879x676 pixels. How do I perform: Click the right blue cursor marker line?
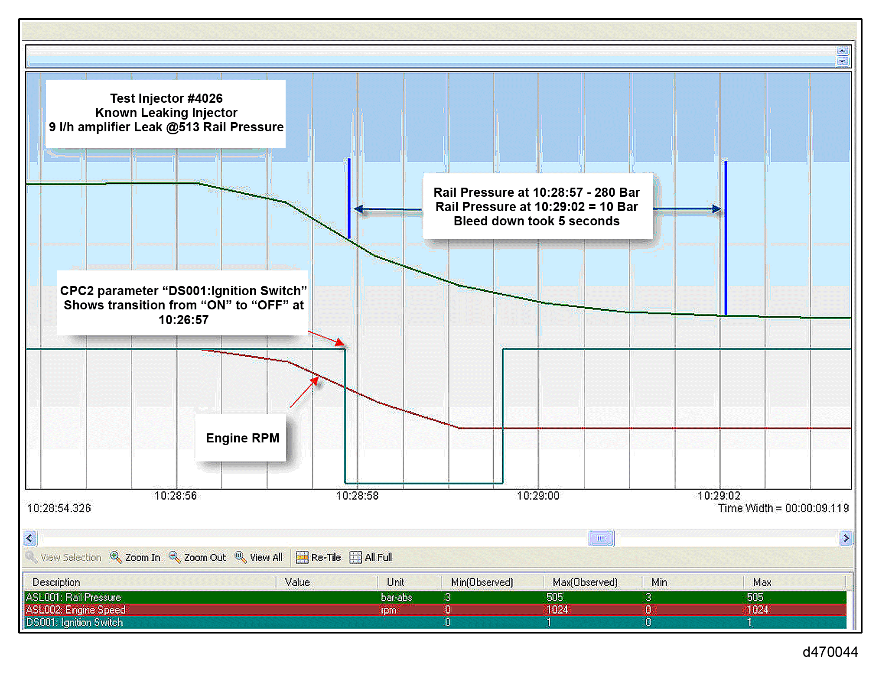[x=726, y=260]
